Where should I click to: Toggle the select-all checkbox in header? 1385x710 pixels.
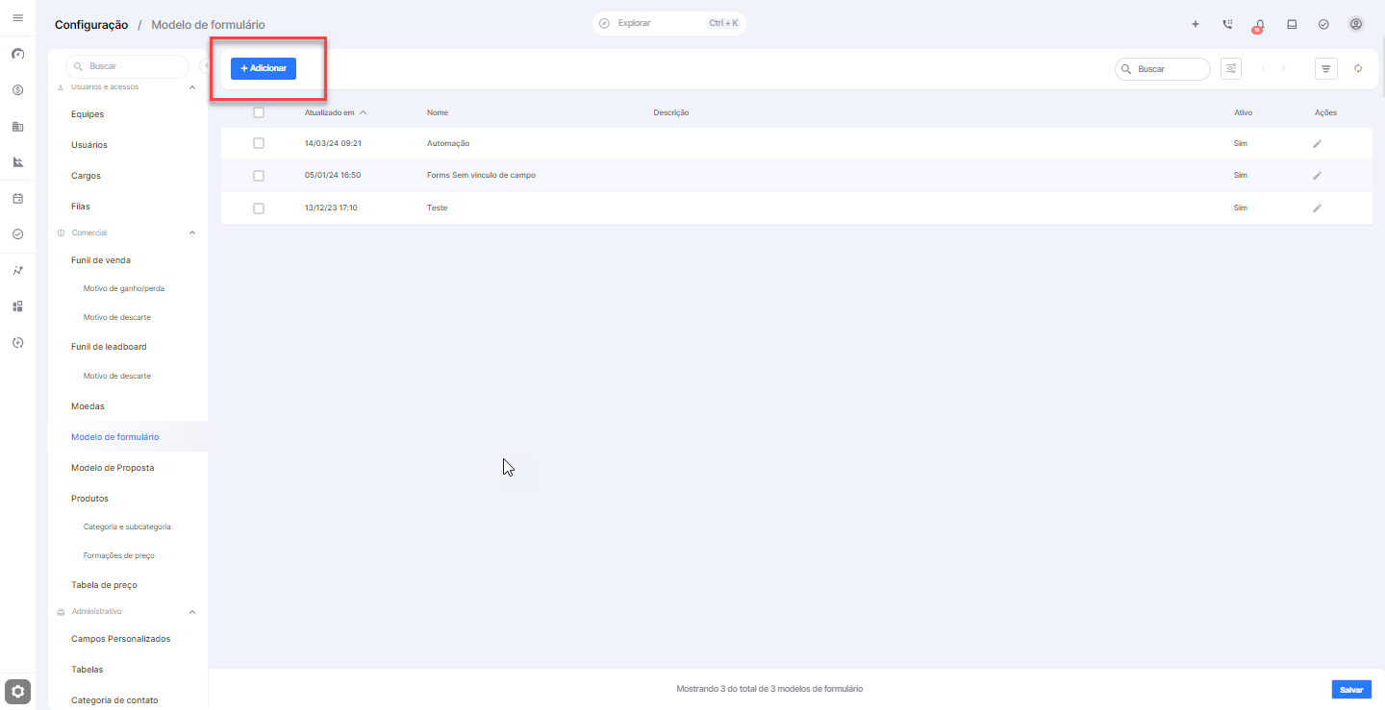[258, 112]
